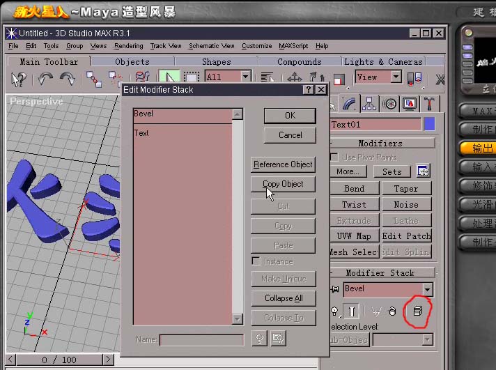Open the All selection filter dropdown
The width and height of the screenshot is (496, 370).
tap(245, 77)
